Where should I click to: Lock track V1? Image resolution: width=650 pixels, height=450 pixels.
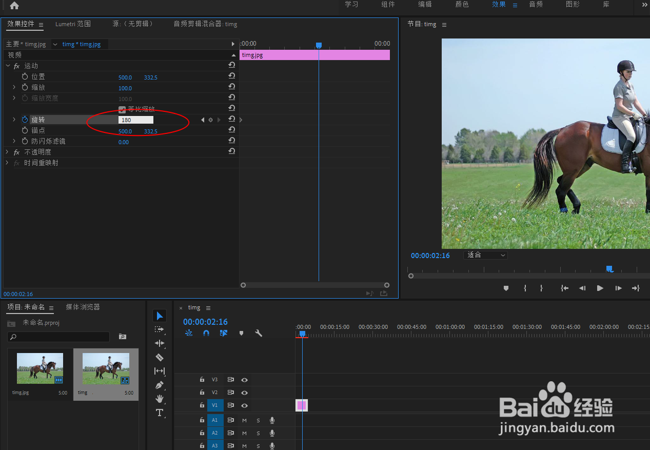pyautogui.click(x=202, y=405)
